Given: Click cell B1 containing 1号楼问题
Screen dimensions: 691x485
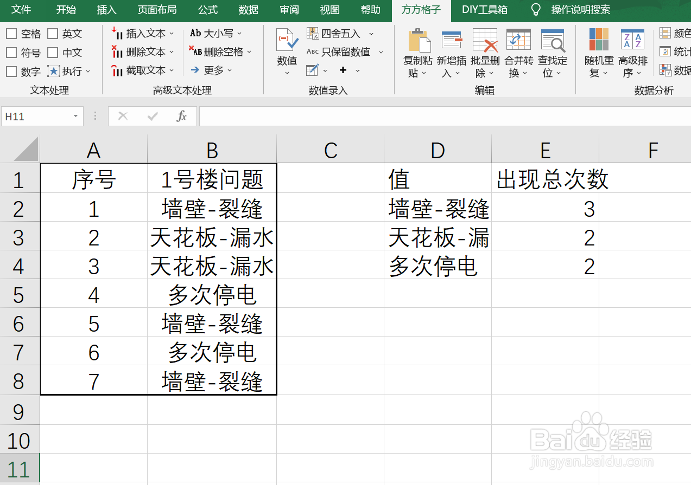Looking at the screenshot, I should pos(212,179).
